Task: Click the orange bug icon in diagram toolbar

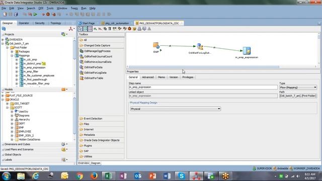Action: [x=130, y=29]
